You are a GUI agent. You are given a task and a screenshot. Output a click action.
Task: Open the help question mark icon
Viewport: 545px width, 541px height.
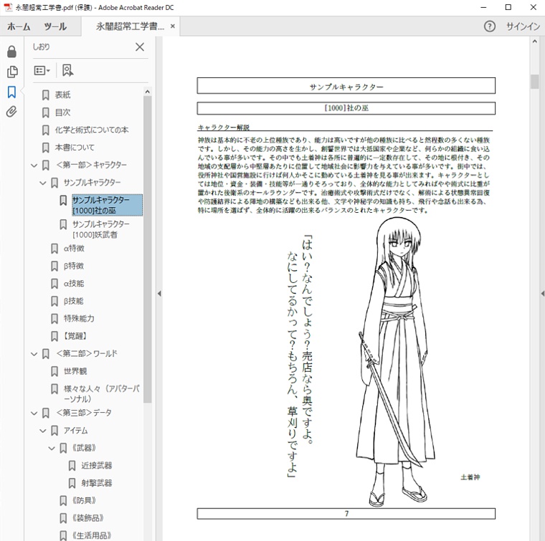[x=489, y=27]
